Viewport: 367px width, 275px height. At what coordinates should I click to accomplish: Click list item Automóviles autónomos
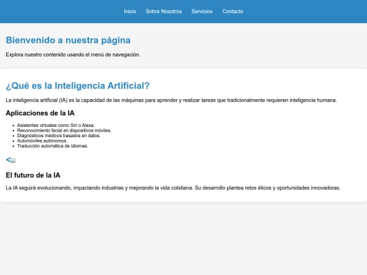[x=42, y=141]
